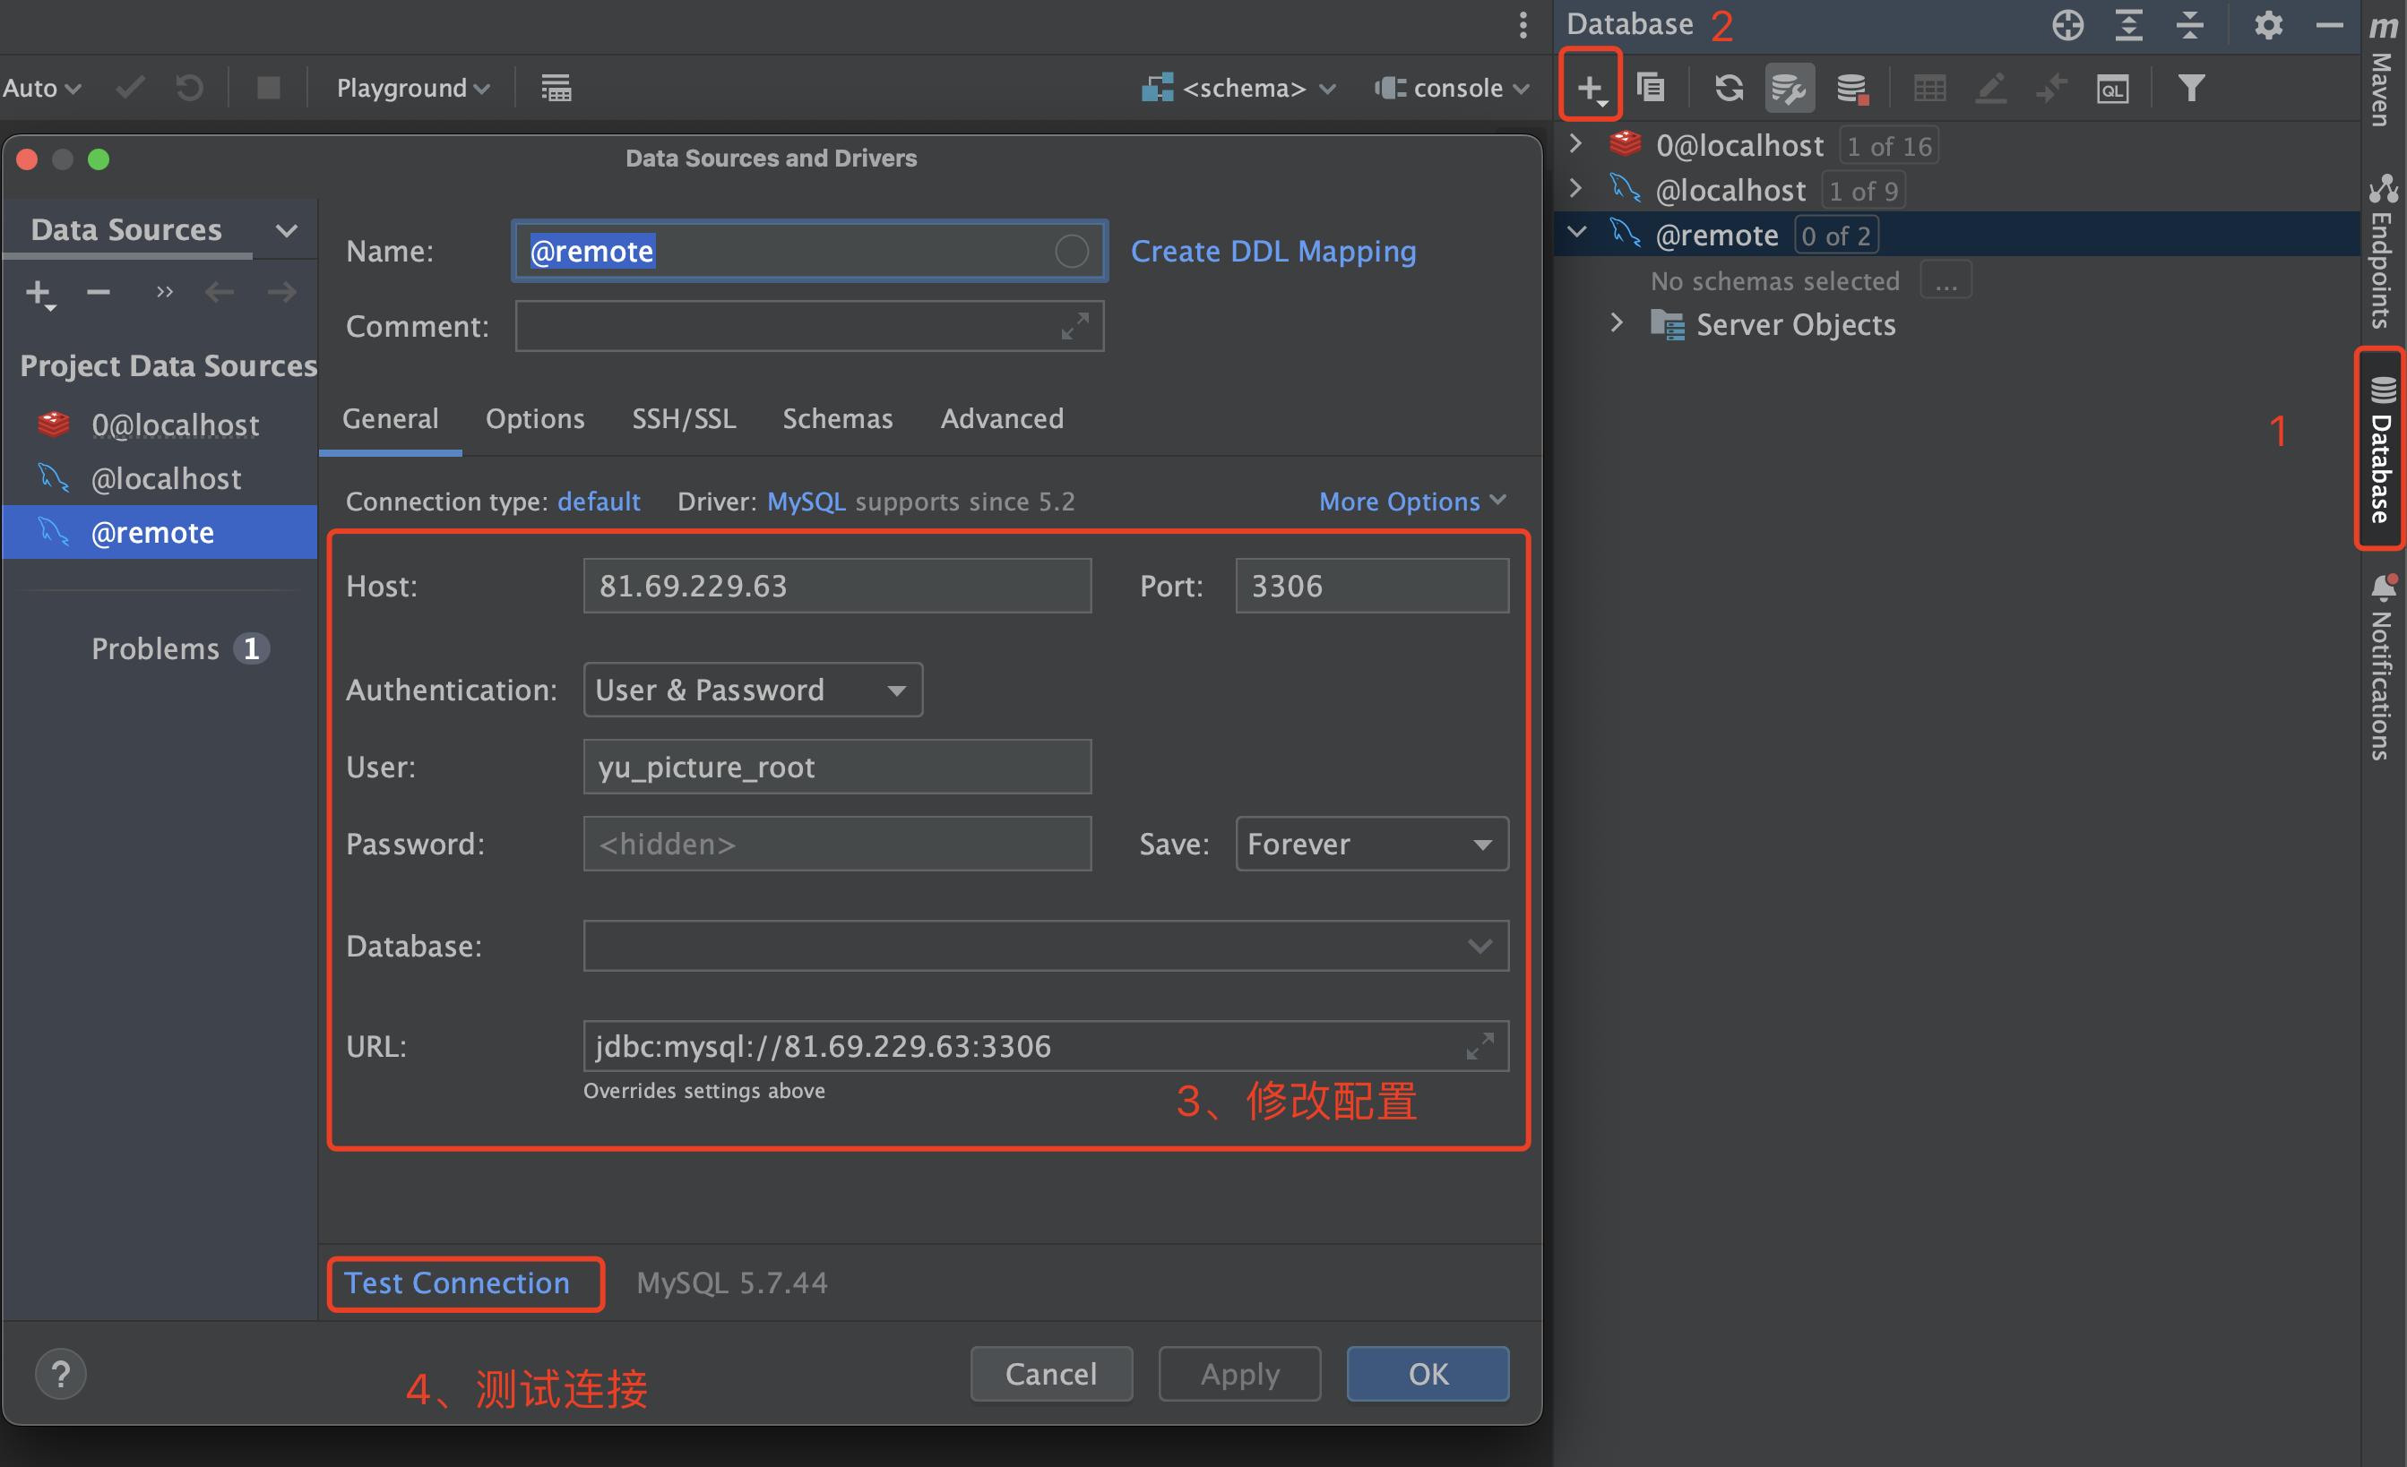
Task: Switch to the Schemas tab
Action: (837, 419)
